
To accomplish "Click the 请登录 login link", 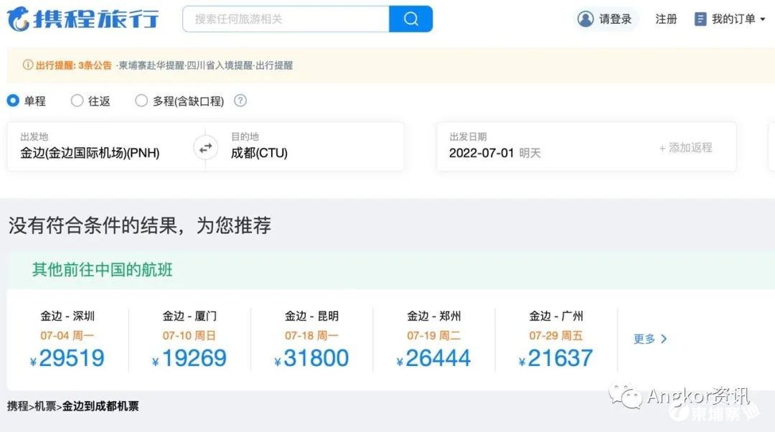I will pyautogui.click(x=616, y=19).
